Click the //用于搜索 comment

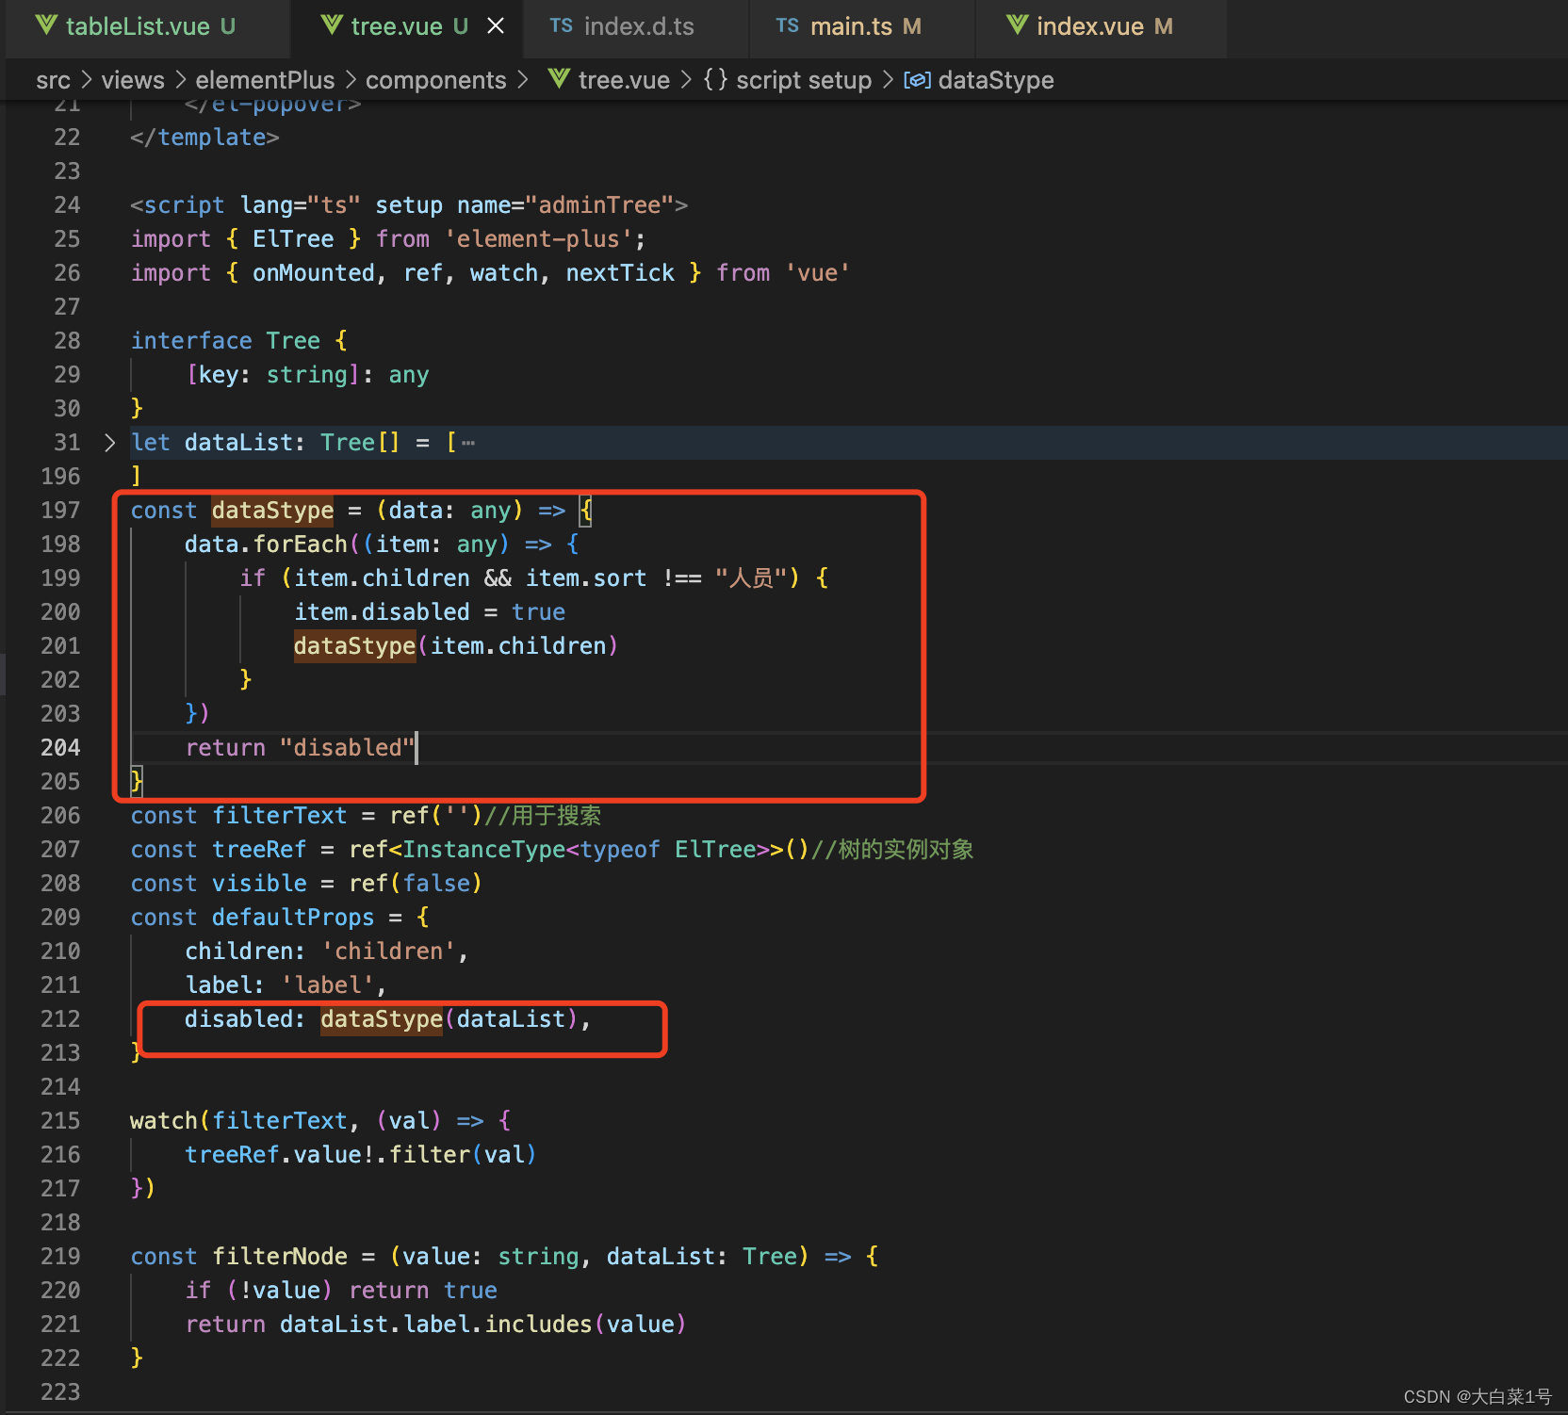point(543,816)
